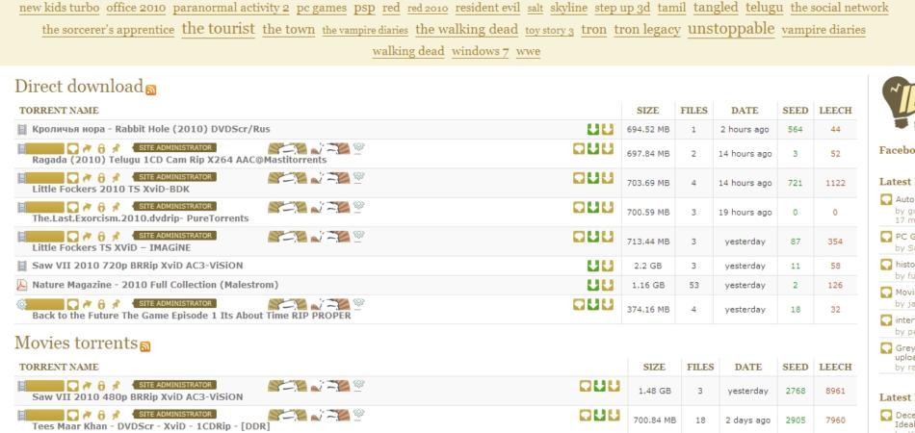Click gold download arrow for Nature Magazine
This screenshot has width=915, height=433.
tap(608, 285)
